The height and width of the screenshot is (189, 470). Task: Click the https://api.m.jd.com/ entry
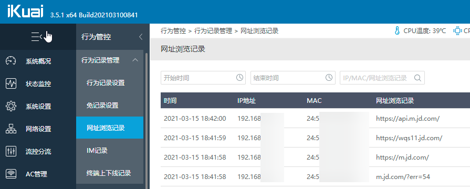pyautogui.click(x=408, y=118)
